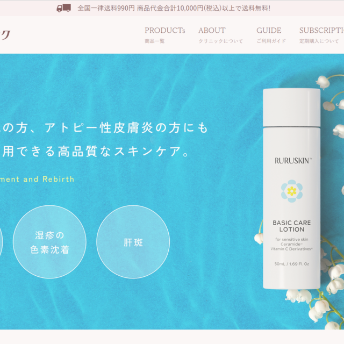Click the RURUSKIN brand name on bottle

point(293,161)
